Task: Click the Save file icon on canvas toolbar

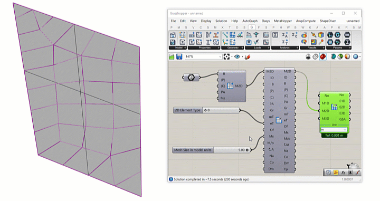Action: [179, 56]
